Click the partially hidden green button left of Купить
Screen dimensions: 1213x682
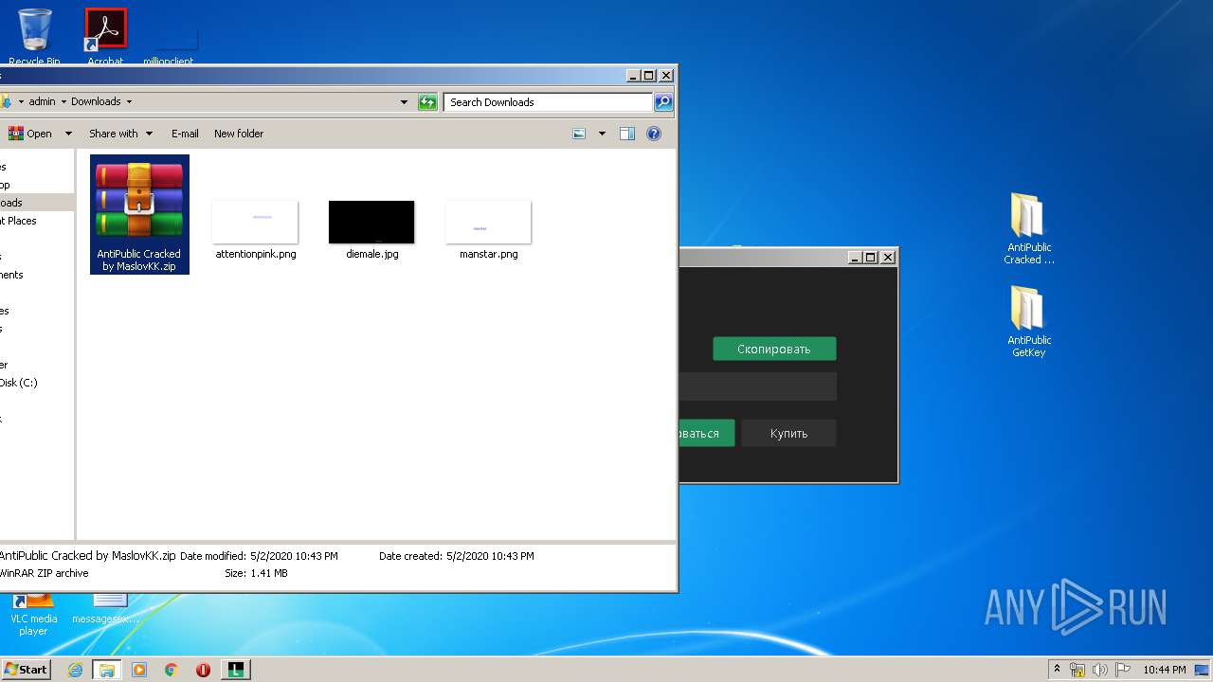[707, 433]
